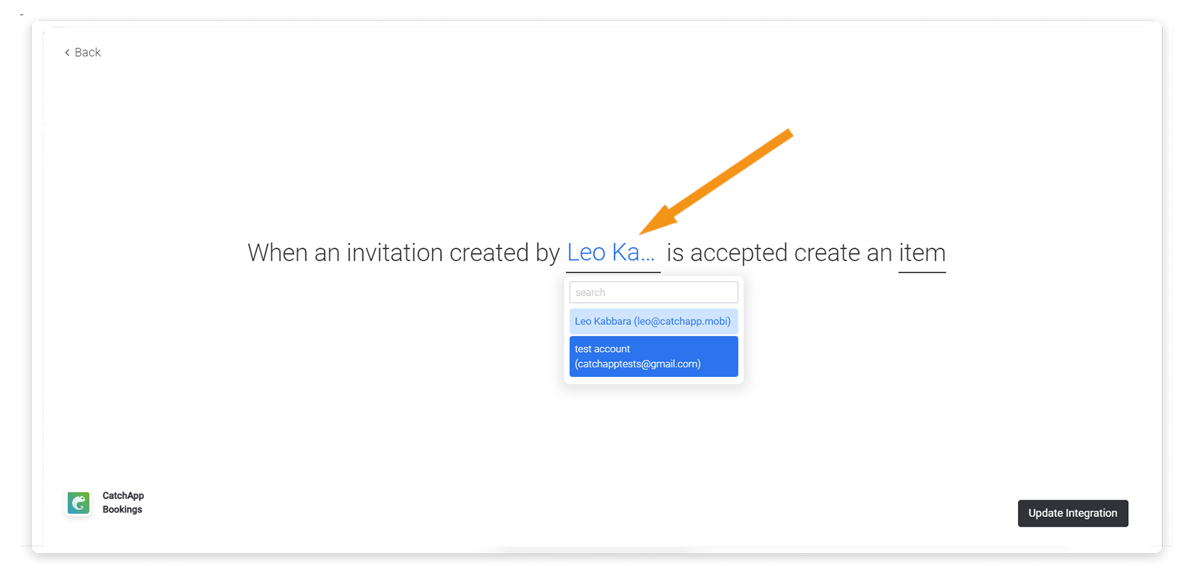Click the Update Integration button

pyautogui.click(x=1072, y=513)
